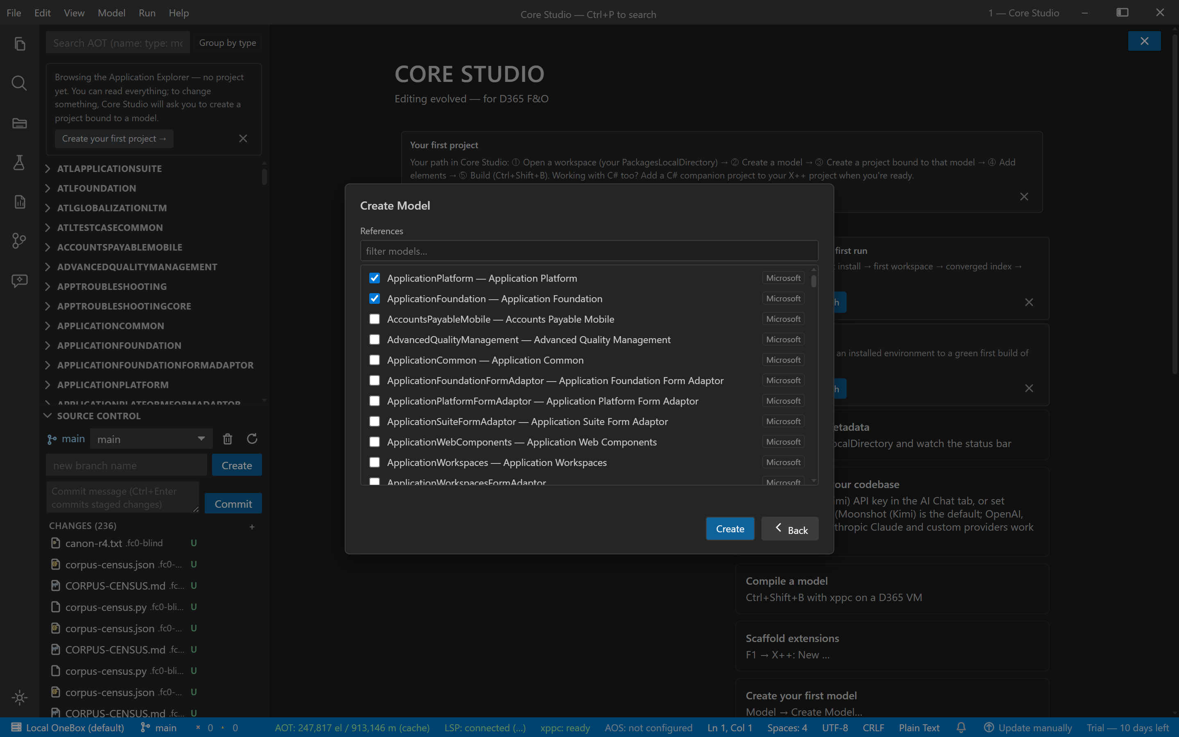Viewport: 1179px width, 737px height.
Task: Toggle the panel layout icon in title bar
Action: pyautogui.click(x=1123, y=13)
